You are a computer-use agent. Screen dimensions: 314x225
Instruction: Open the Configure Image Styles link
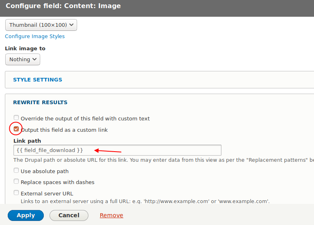click(35, 36)
